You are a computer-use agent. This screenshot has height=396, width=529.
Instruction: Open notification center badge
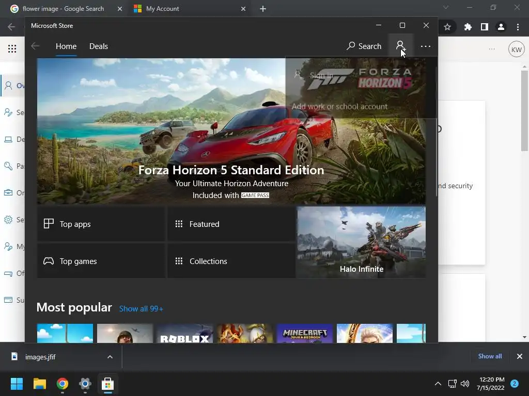pos(515,384)
